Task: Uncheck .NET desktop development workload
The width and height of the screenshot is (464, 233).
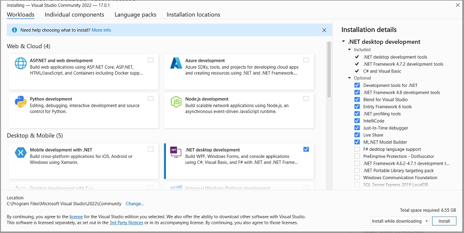Action: click(x=306, y=149)
